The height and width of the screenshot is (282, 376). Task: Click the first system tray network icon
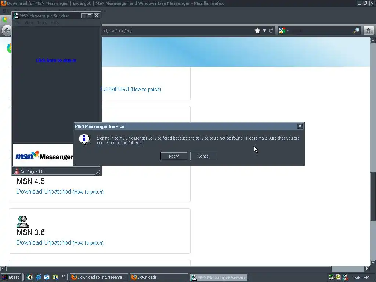point(332,277)
